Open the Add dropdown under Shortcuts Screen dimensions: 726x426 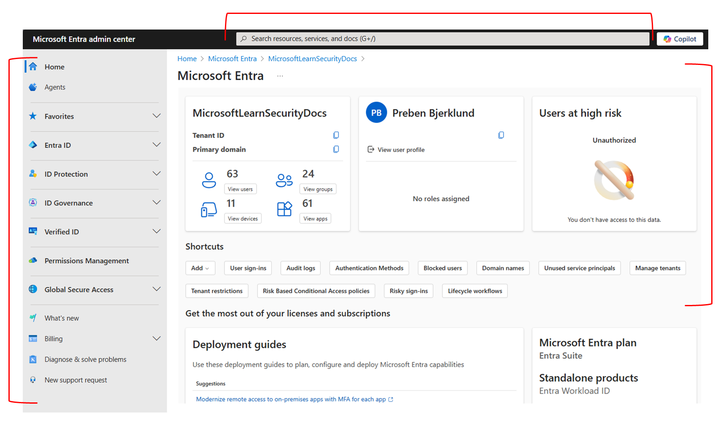point(200,268)
